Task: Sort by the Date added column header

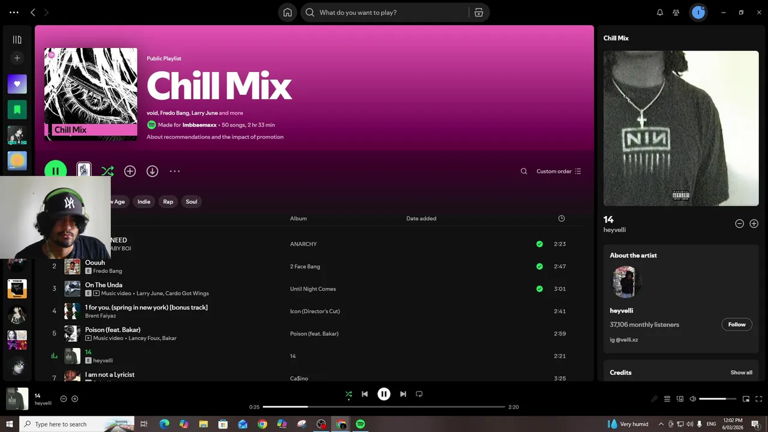Action: (x=421, y=218)
